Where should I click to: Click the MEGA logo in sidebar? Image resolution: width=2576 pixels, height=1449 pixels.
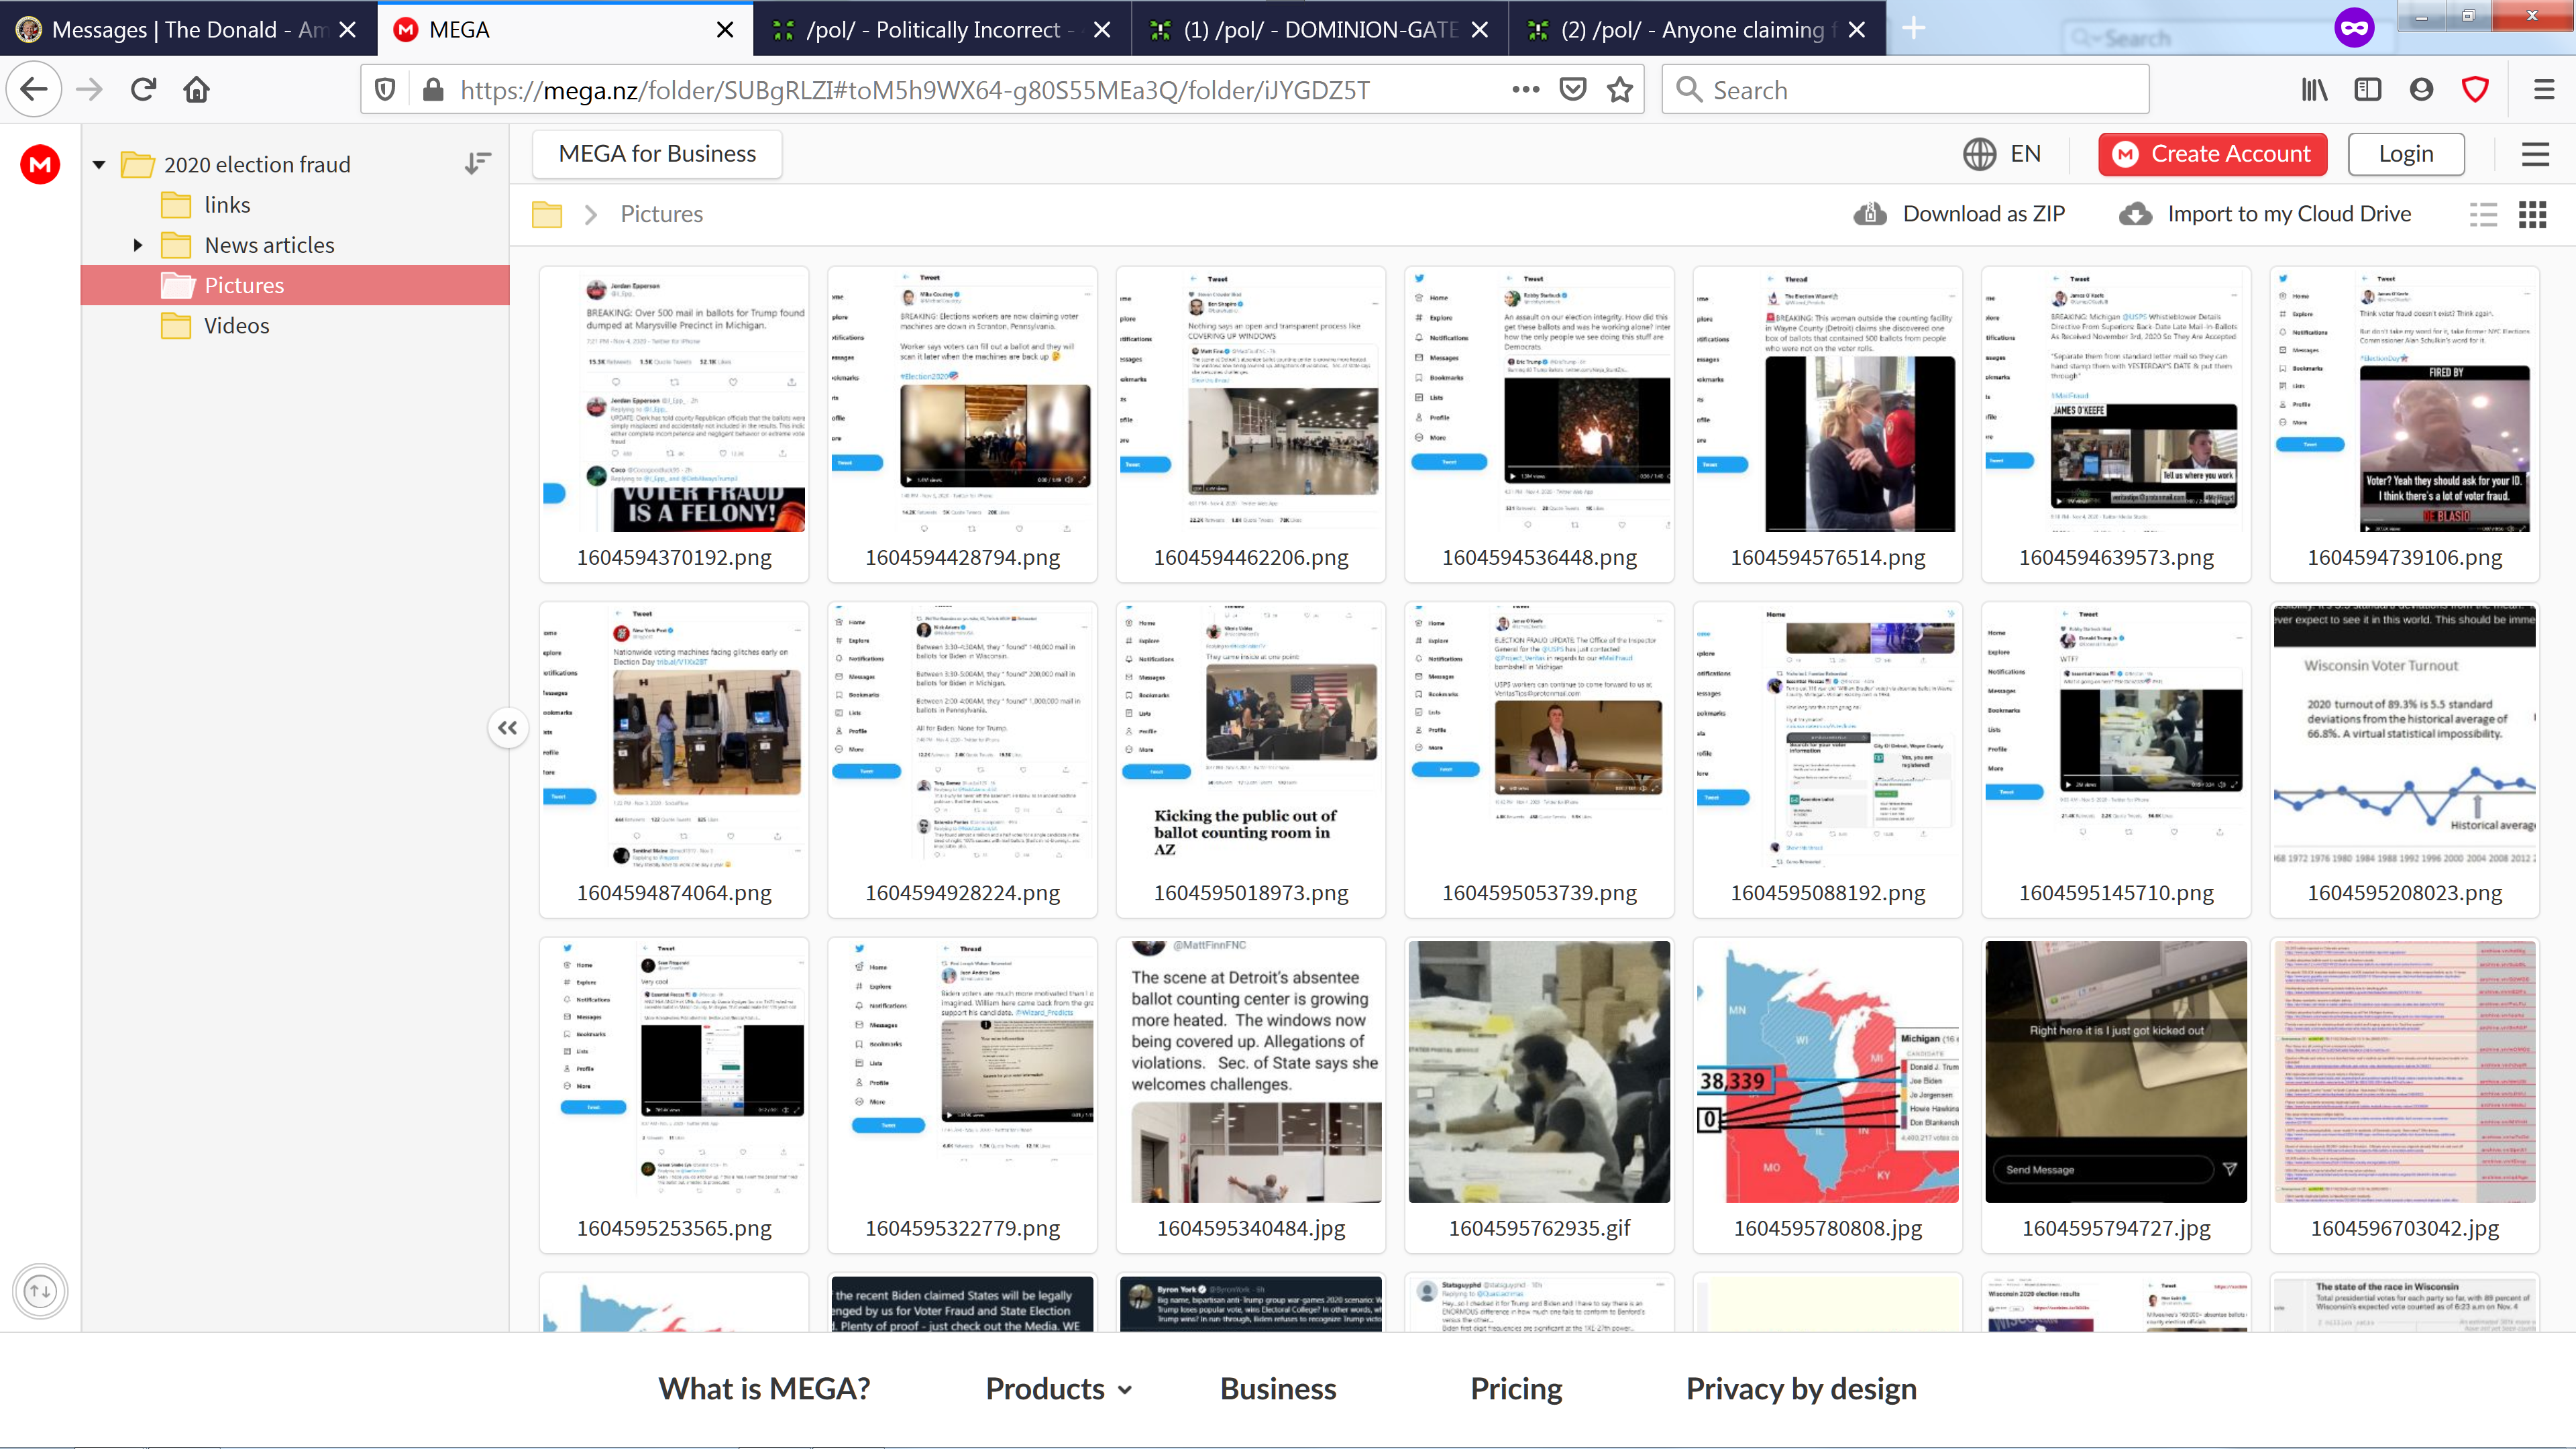(x=40, y=165)
